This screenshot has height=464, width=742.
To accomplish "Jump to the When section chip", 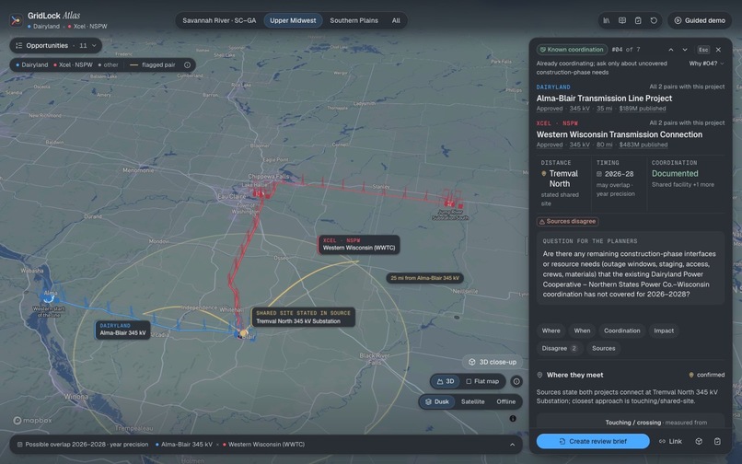I will [582, 331].
